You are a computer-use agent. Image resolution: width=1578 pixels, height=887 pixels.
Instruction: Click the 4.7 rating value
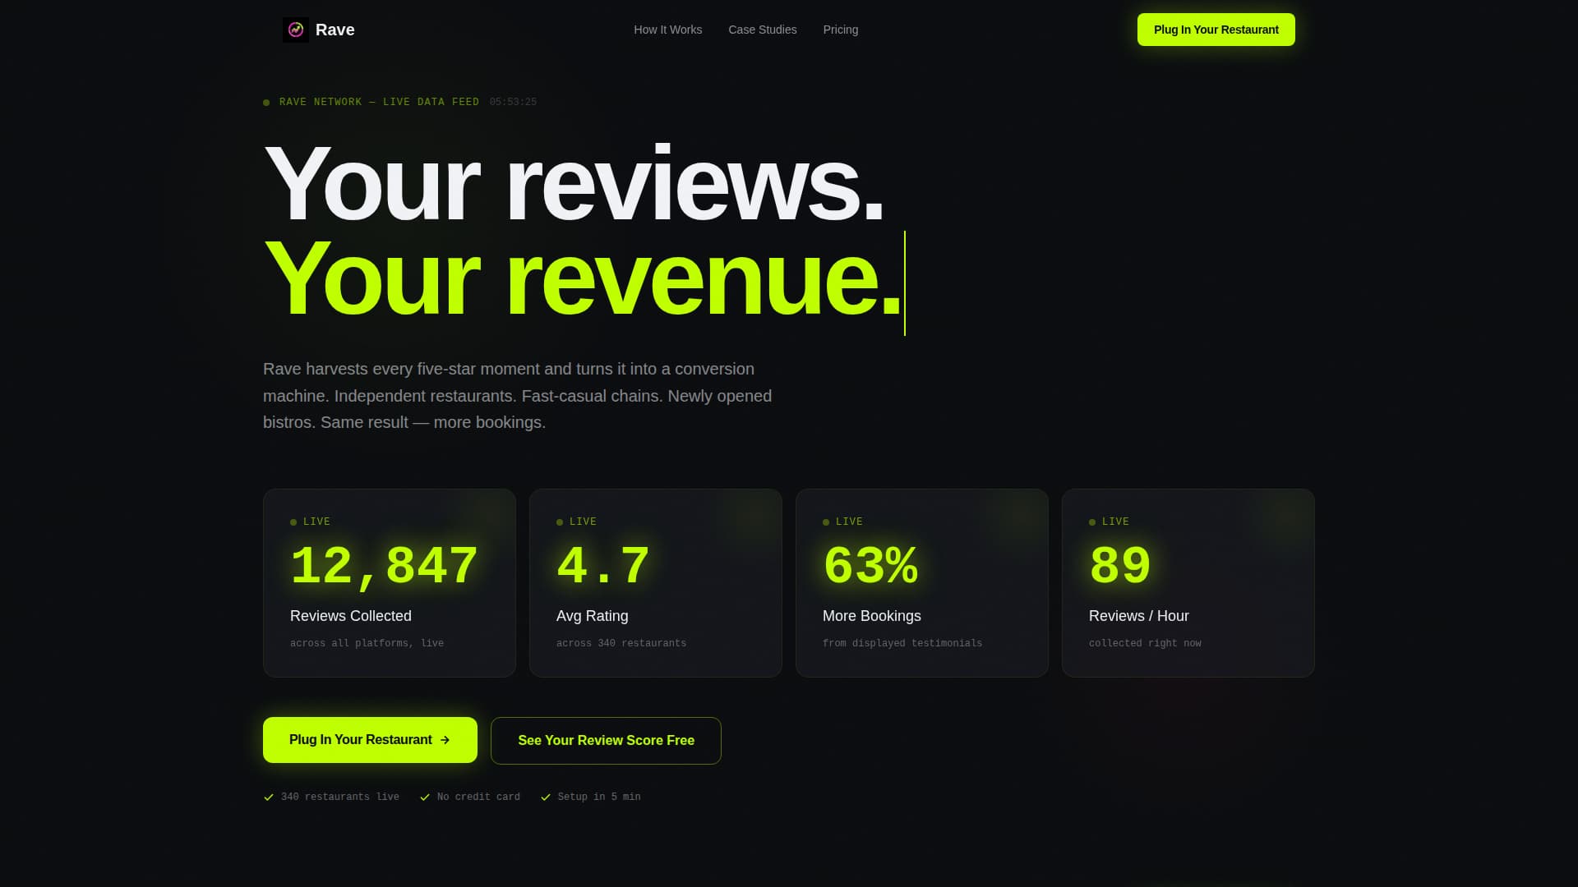pos(603,566)
